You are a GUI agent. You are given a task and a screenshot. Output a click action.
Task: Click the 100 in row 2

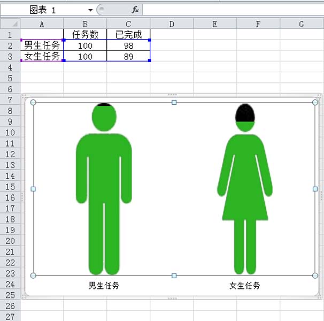tap(85, 45)
